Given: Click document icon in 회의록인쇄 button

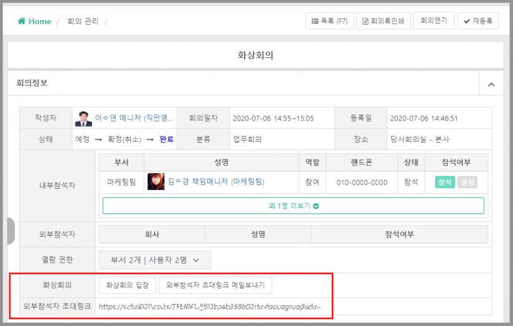Looking at the screenshot, I should pyautogui.click(x=366, y=22).
